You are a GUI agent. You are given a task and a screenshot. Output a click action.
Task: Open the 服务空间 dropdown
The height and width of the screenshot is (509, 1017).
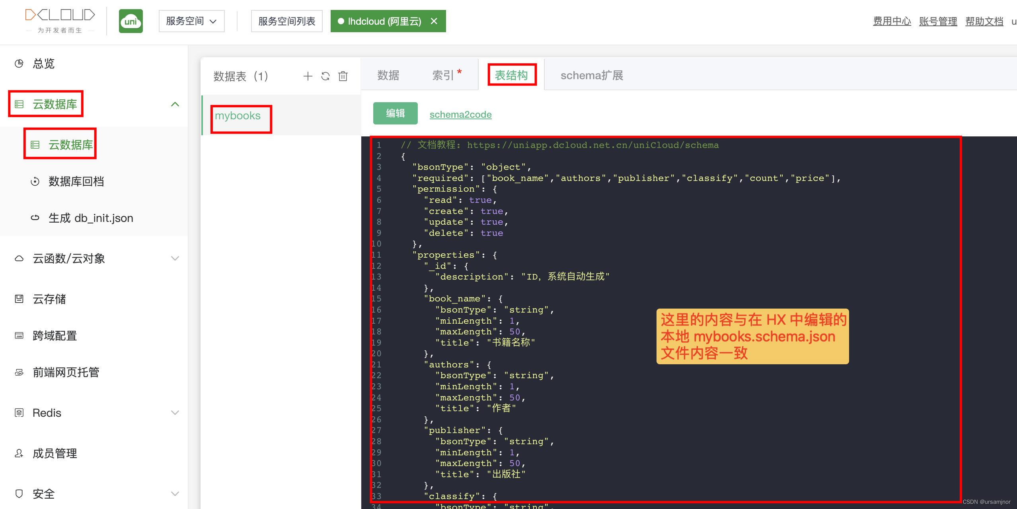191,21
